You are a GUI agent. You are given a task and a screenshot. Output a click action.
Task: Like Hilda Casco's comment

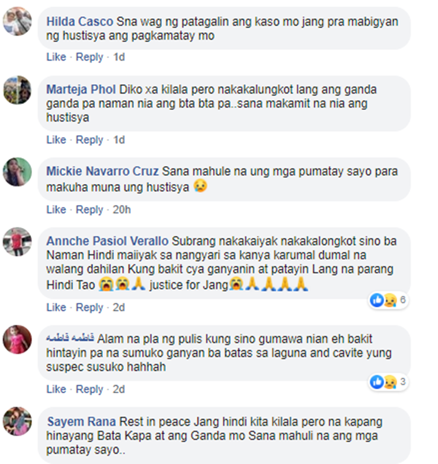click(56, 57)
